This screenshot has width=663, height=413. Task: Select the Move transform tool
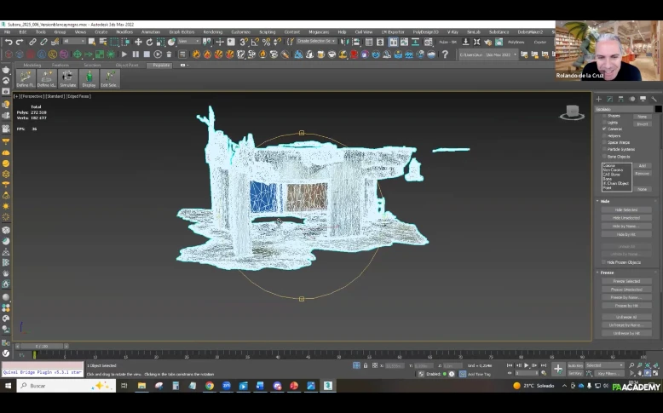138,42
